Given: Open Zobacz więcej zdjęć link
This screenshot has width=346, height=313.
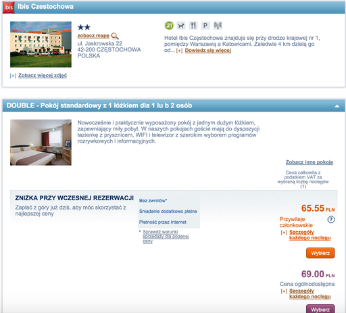Looking at the screenshot, I should tap(43, 75).
